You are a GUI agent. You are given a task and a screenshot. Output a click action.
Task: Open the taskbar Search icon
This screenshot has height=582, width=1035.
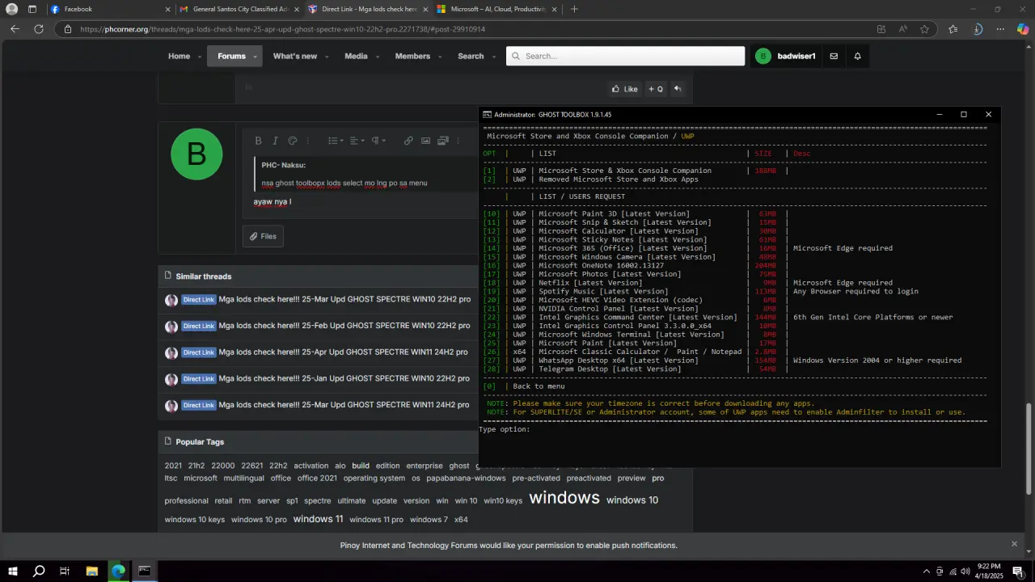tap(39, 571)
